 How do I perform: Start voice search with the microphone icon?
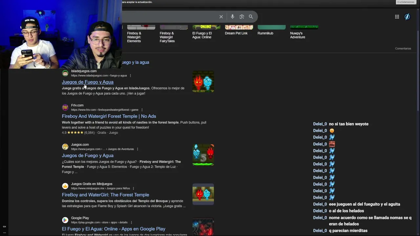[232, 17]
